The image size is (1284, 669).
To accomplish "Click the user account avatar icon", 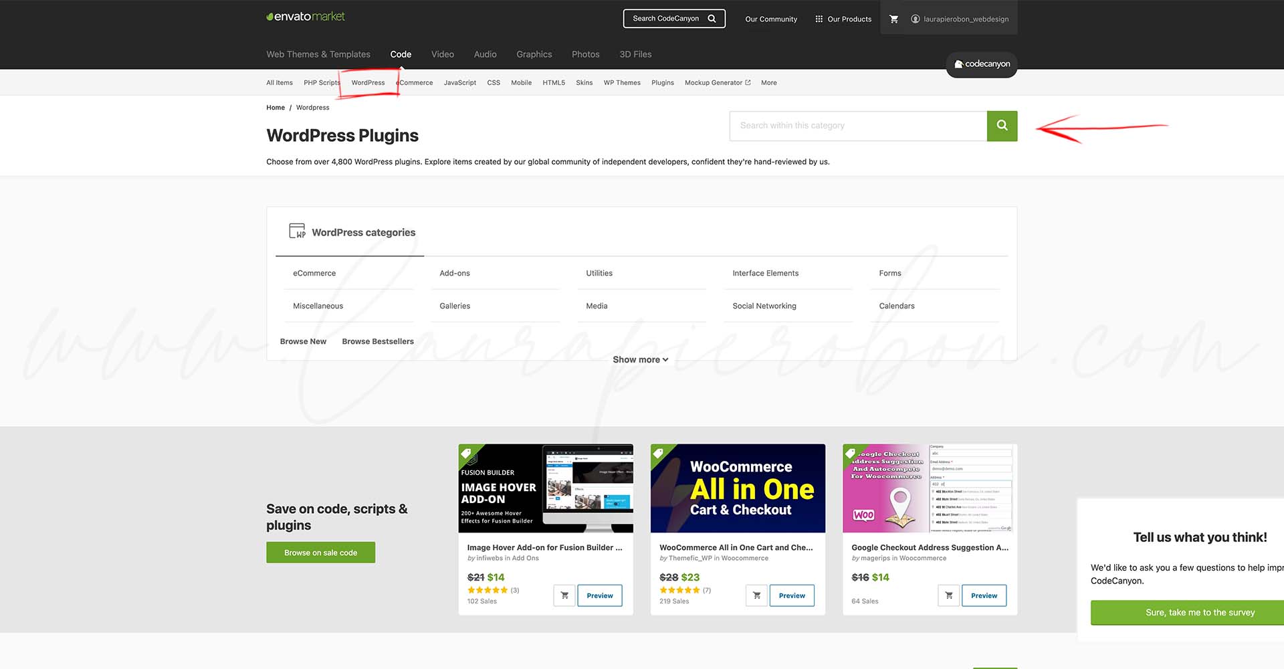I will click(915, 19).
